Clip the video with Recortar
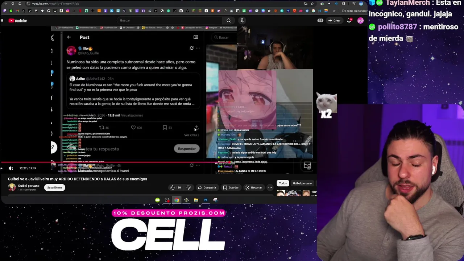The image size is (464, 261). click(253, 187)
